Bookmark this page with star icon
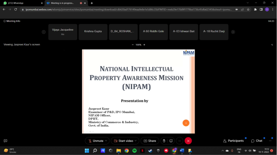The width and height of the screenshot is (277, 155). [x=248, y=9]
